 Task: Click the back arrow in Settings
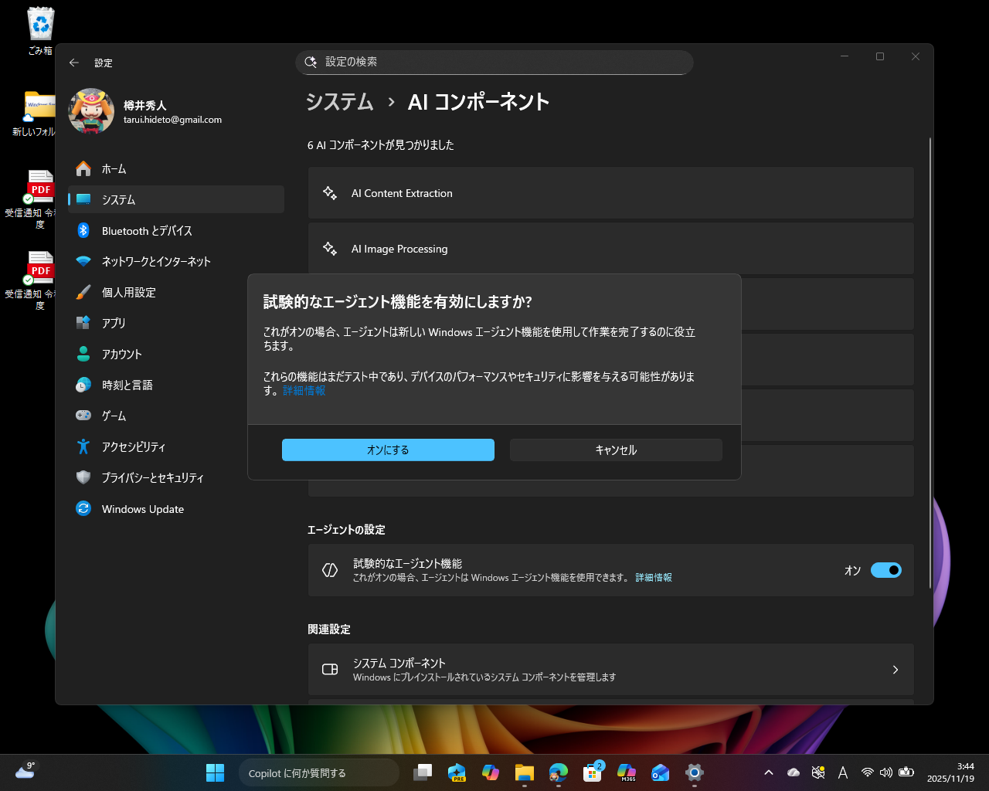click(74, 63)
